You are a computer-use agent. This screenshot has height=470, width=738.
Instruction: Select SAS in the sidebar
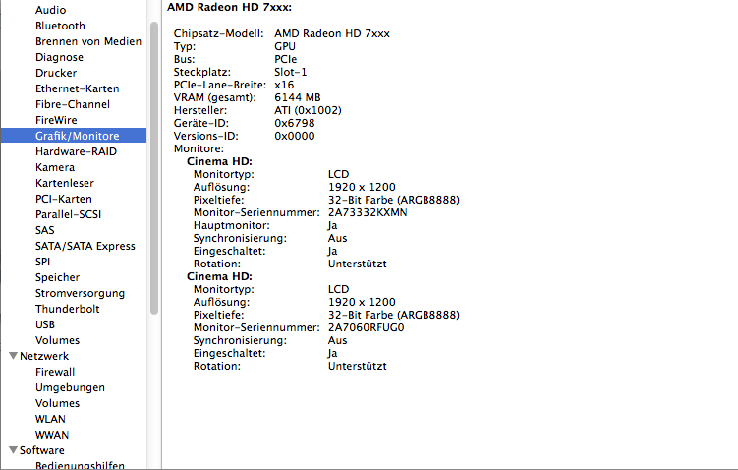45,230
